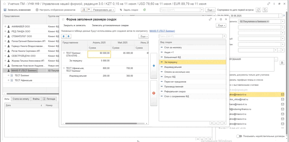The width and height of the screenshot is (289, 142).
Task: Click the discount type search field
Action: [x=191, y=36]
